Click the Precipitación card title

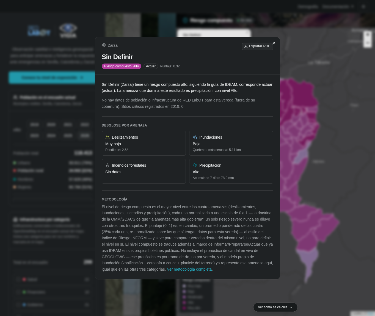[210, 165]
